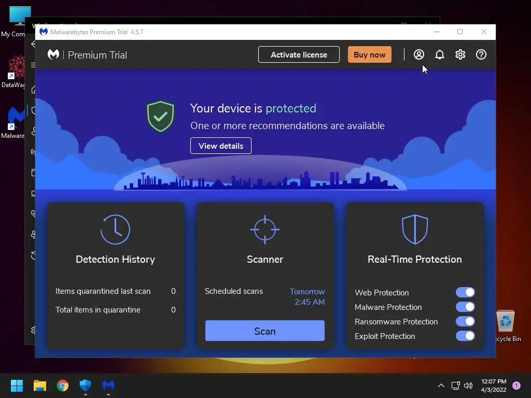Click the orange Buy now button
The width and height of the screenshot is (531, 398).
[x=369, y=54]
